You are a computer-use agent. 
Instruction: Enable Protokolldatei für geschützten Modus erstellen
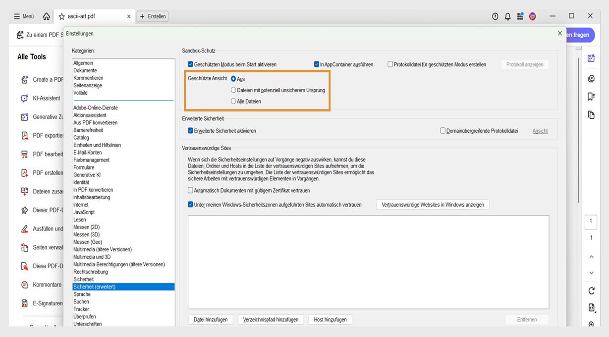(x=390, y=64)
